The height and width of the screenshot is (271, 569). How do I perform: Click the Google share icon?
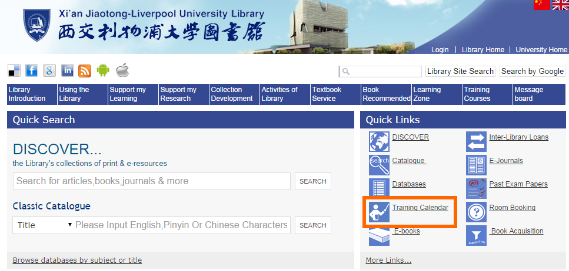click(x=49, y=70)
